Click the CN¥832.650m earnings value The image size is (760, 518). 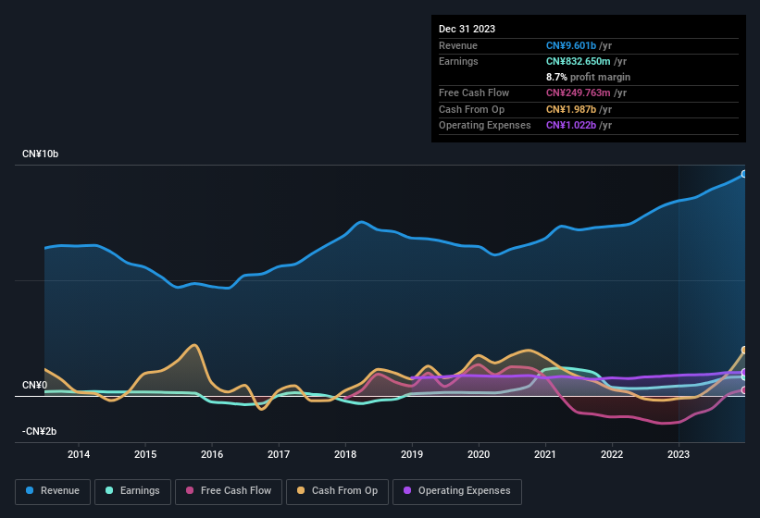579,61
